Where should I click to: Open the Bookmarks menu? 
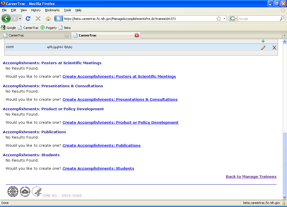[x=52, y=10]
